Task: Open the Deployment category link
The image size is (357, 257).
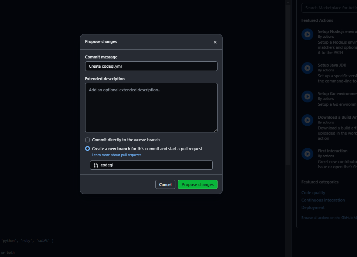Action: point(313,207)
